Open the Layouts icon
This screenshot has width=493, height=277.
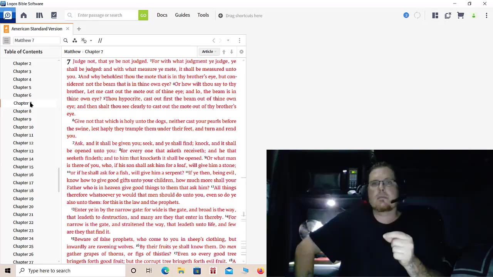coord(435,15)
